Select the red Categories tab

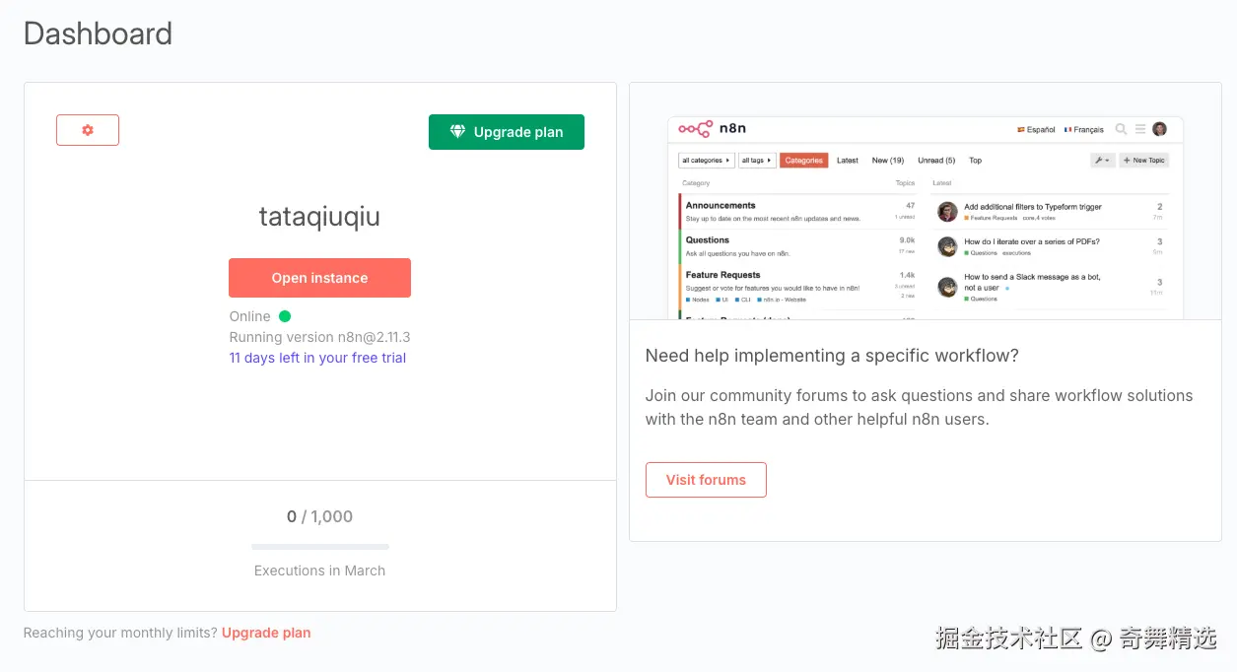coord(803,161)
